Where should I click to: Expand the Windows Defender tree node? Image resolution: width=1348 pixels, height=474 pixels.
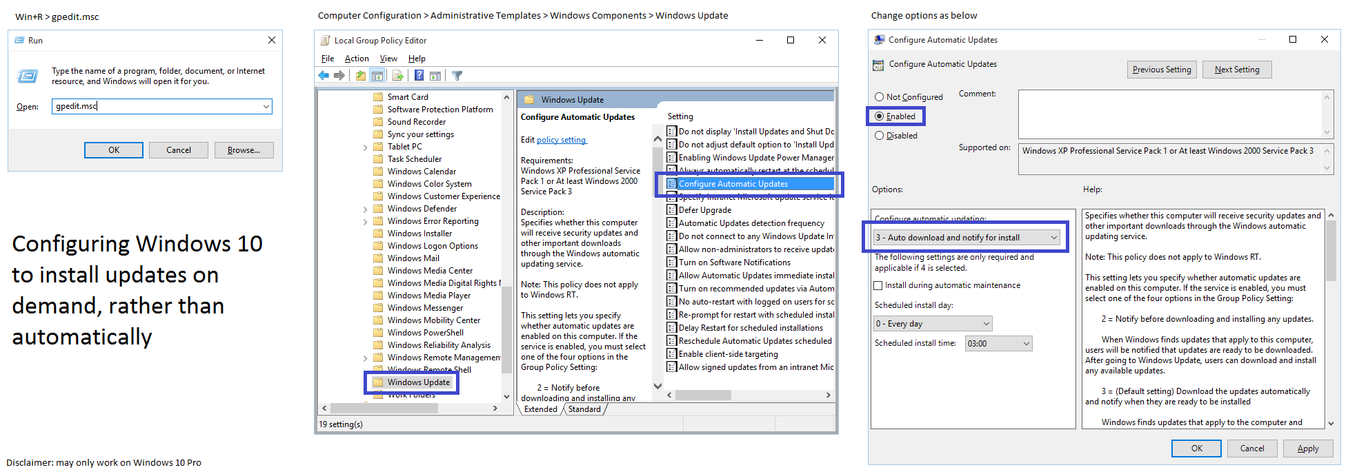(x=365, y=209)
